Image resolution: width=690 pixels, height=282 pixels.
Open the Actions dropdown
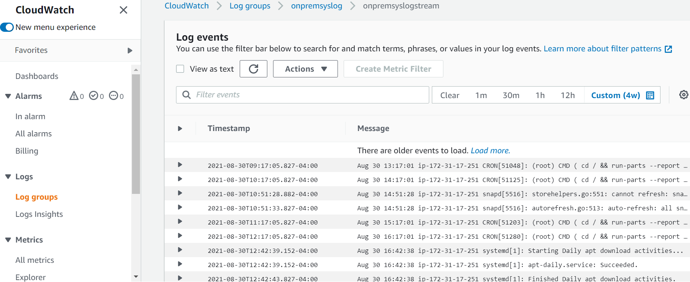(x=305, y=69)
